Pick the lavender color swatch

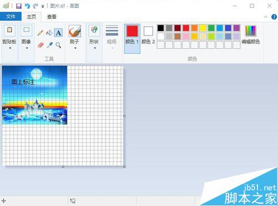click(237, 36)
